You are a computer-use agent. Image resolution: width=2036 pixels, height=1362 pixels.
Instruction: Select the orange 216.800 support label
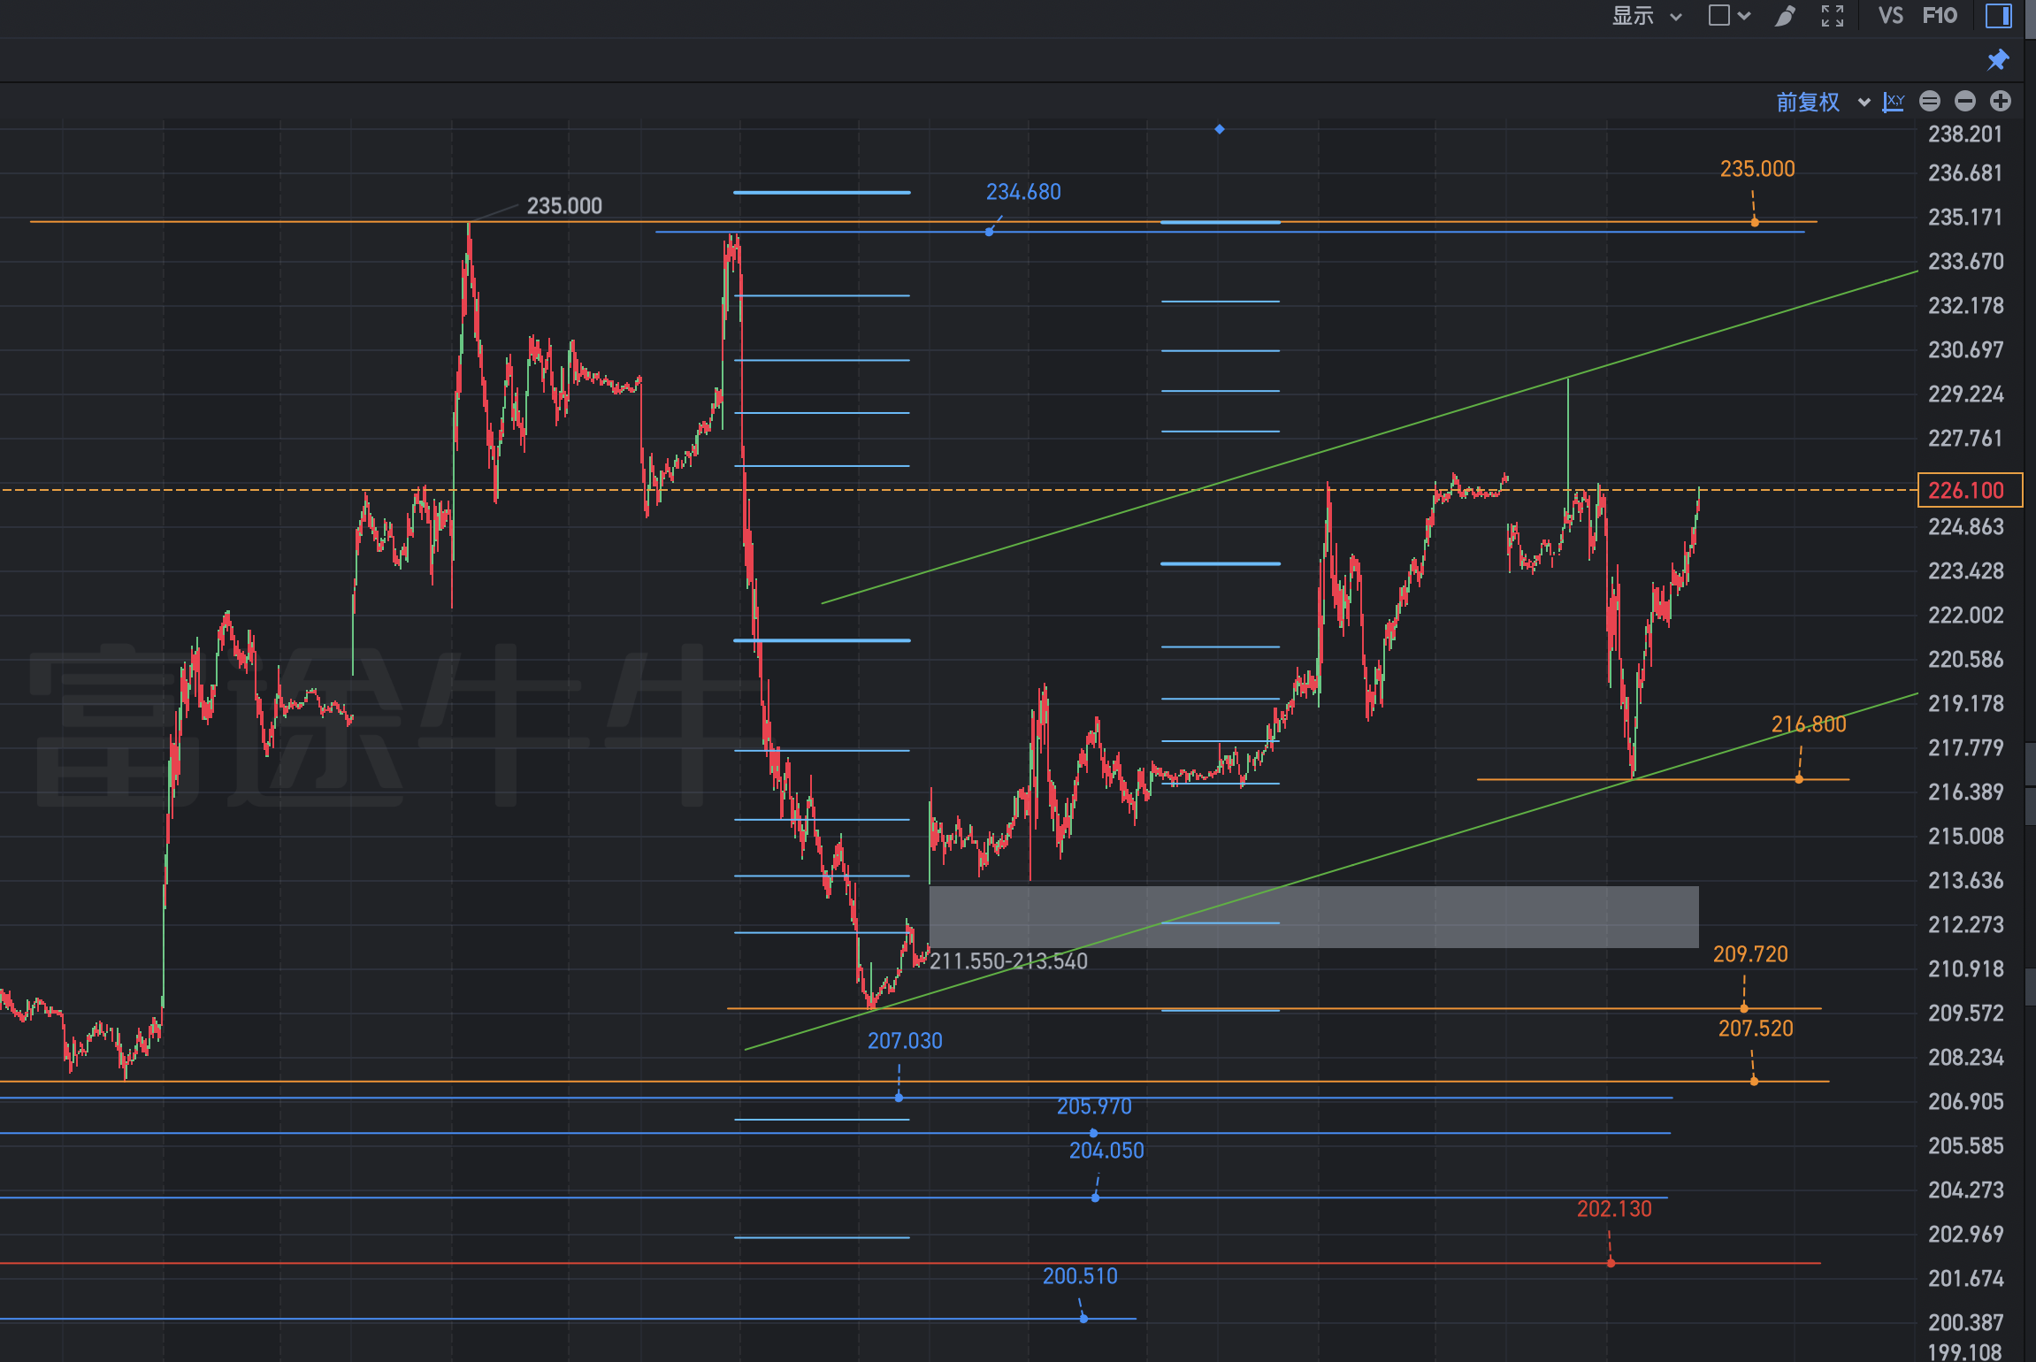click(x=1809, y=724)
